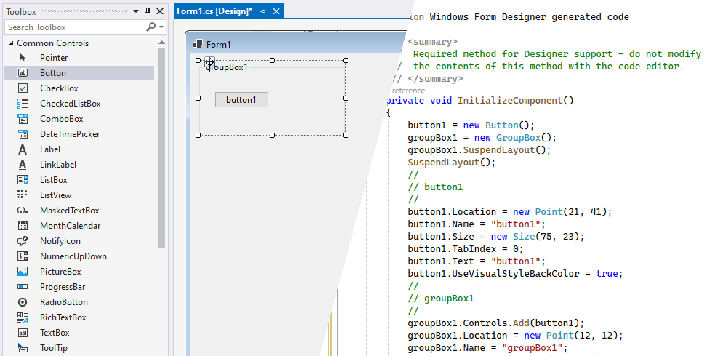Switch to the Form1.cs [Design] tab
The image size is (707, 356).
point(214,11)
